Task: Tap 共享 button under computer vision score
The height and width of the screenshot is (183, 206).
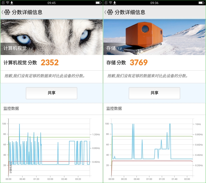Action: (51, 93)
